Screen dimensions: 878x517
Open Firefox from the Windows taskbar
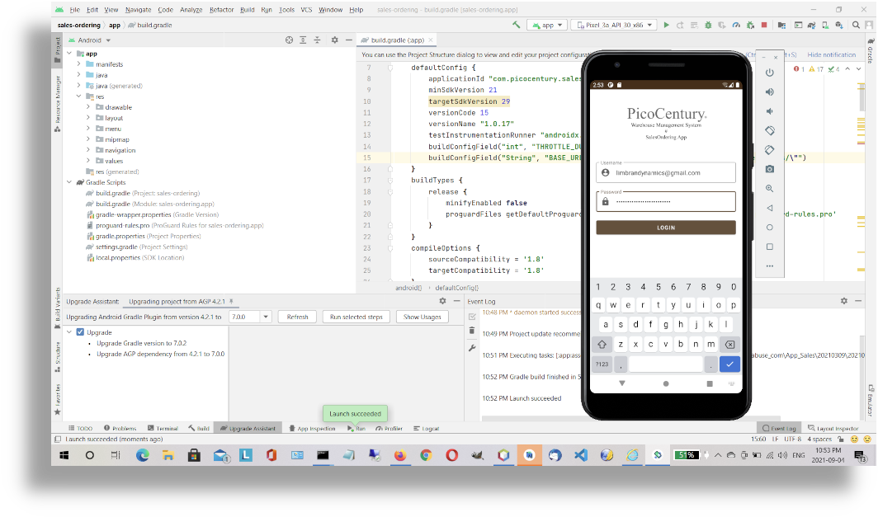399,455
